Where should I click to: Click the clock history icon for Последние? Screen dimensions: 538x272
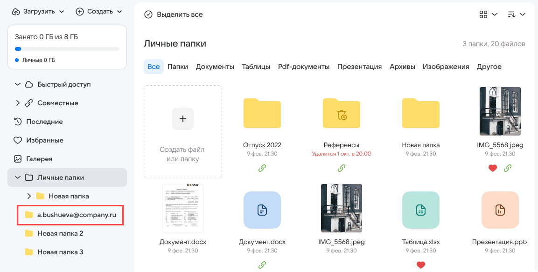18,122
